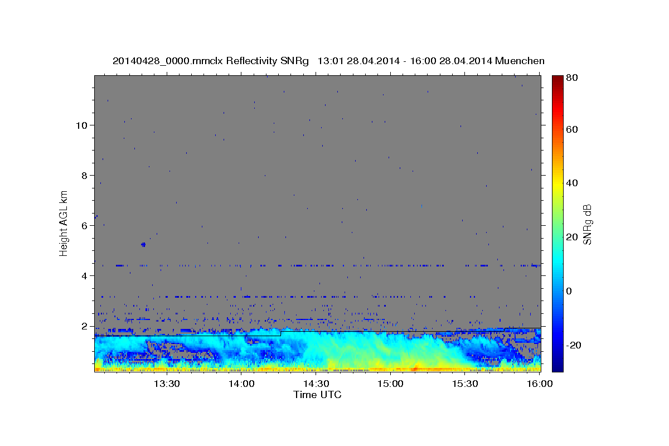This screenshot has width=669, height=446.
Task: Click the isolated blue echo blob near 5 km
Action: pos(143,244)
